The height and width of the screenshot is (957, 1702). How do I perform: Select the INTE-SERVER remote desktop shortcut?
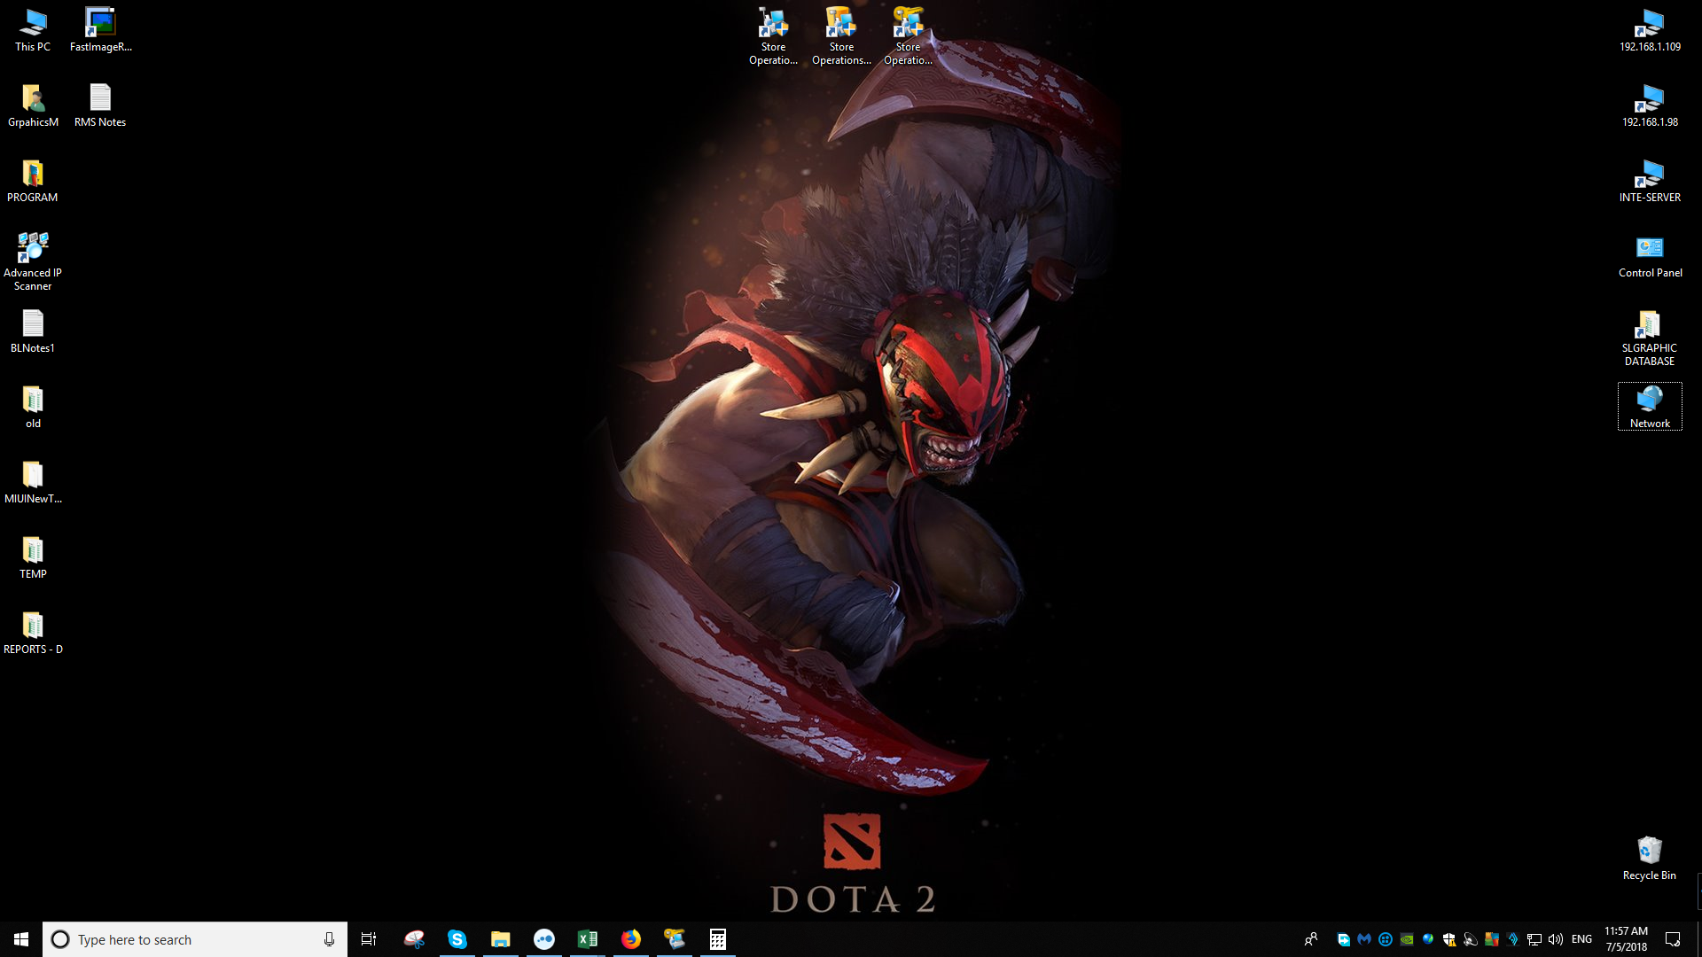(x=1650, y=181)
